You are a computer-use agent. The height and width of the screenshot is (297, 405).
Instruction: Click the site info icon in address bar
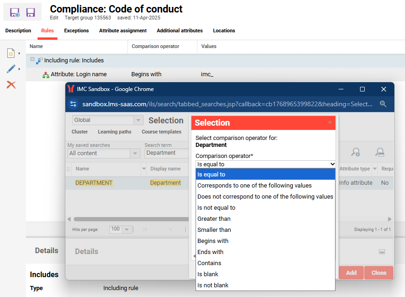pyautogui.click(x=73, y=104)
